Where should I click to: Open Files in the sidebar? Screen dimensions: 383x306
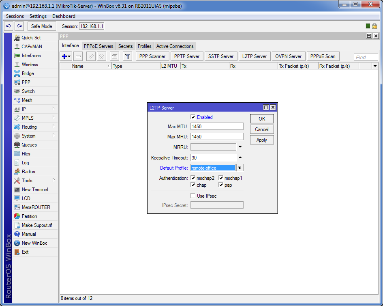(35, 154)
